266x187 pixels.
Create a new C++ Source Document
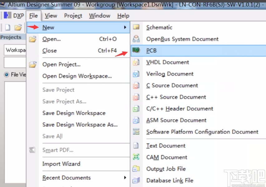pyautogui.click(x=198, y=97)
